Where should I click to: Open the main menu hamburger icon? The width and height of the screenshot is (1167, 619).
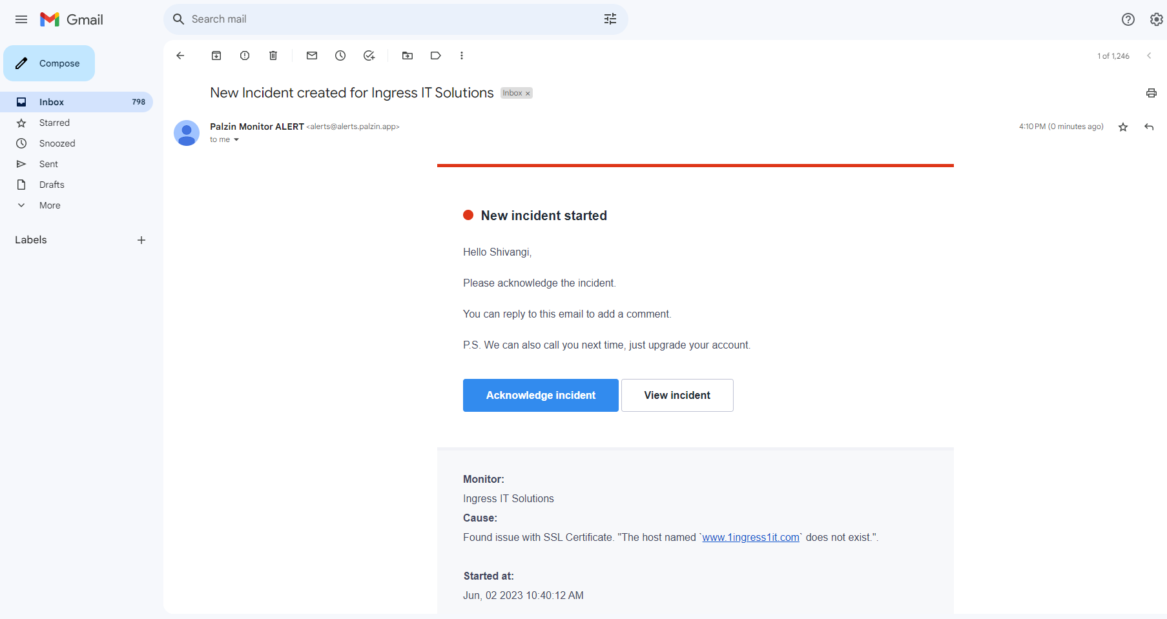tap(21, 19)
